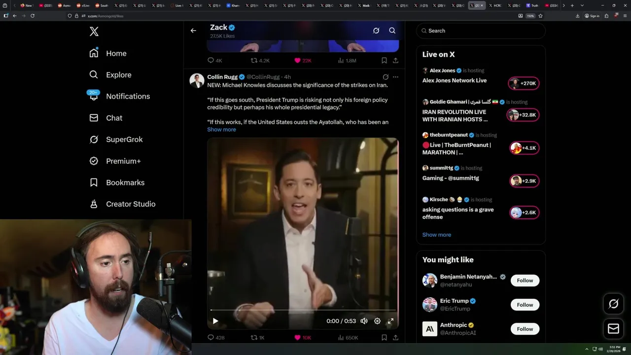631x355 pixels.
Task: Show hidden system tray icons
Action: (x=587, y=349)
